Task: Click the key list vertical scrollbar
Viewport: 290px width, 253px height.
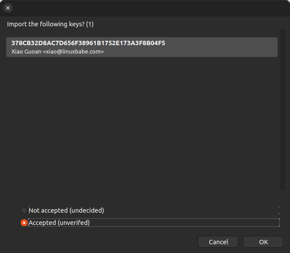Action: pyautogui.click(x=283, y=110)
